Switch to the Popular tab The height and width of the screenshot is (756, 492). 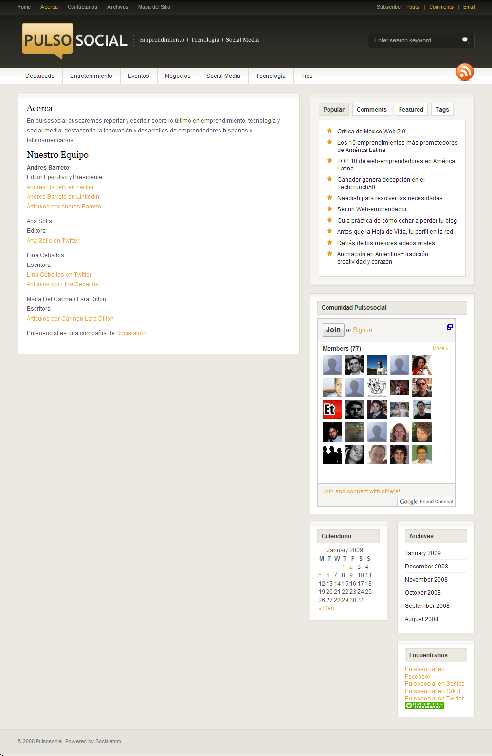334,110
